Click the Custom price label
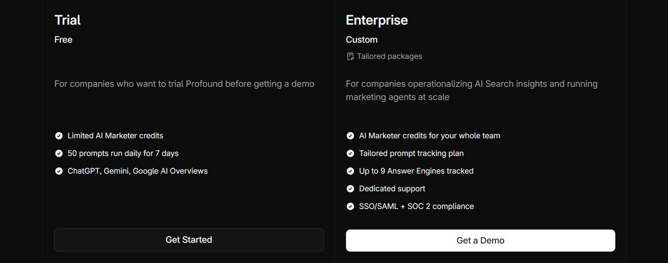 pyautogui.click(x=361, y=40)
